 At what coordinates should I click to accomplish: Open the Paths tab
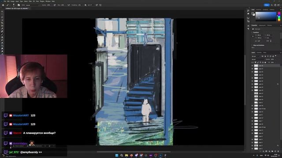click(265, 53)
